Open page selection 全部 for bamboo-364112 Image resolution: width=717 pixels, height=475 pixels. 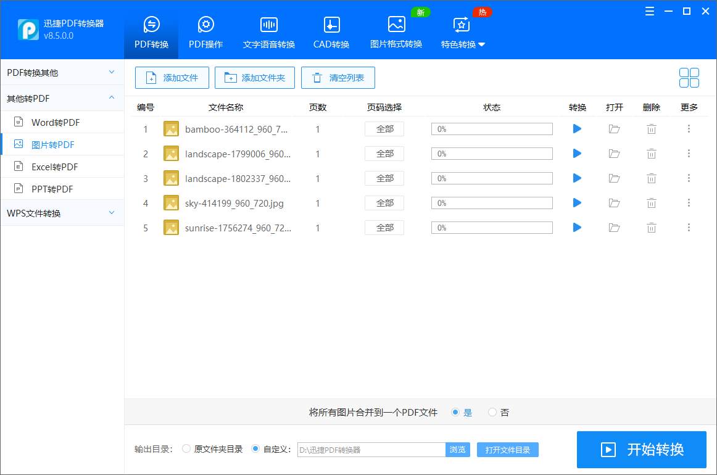384,130
